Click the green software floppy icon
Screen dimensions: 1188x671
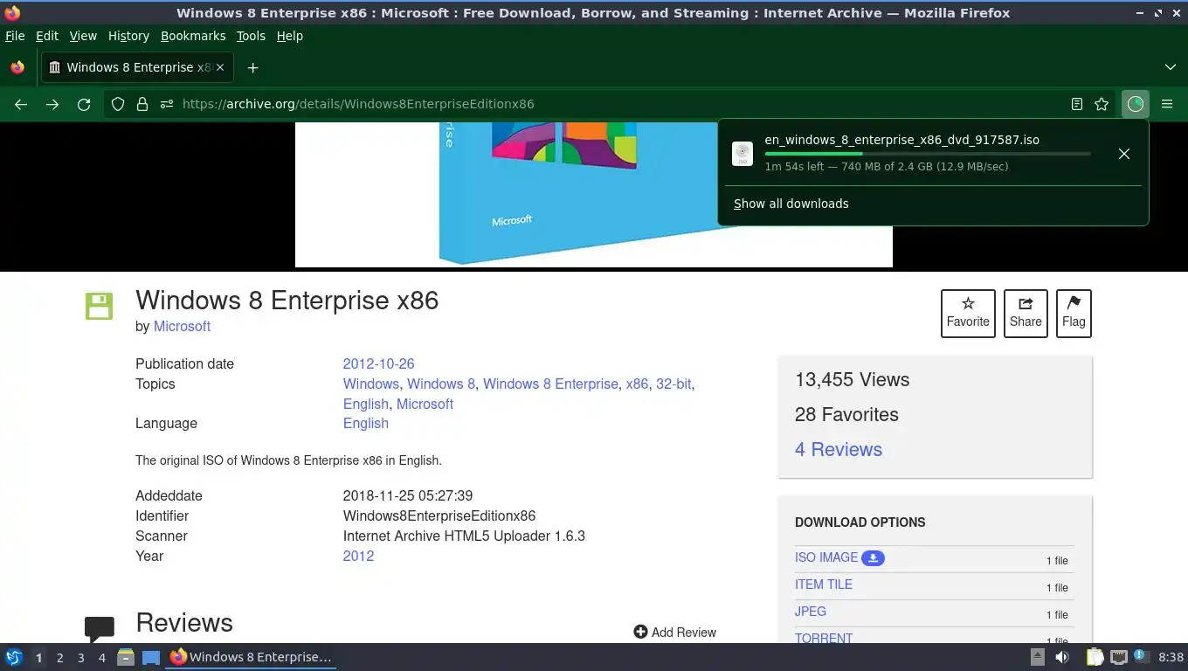99,306
